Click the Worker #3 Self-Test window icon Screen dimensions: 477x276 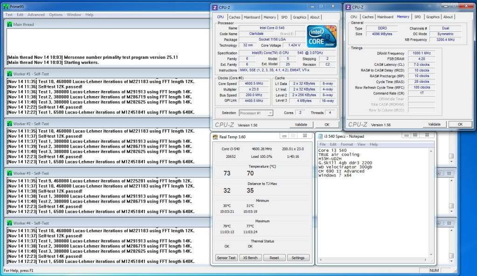[9, 173]
